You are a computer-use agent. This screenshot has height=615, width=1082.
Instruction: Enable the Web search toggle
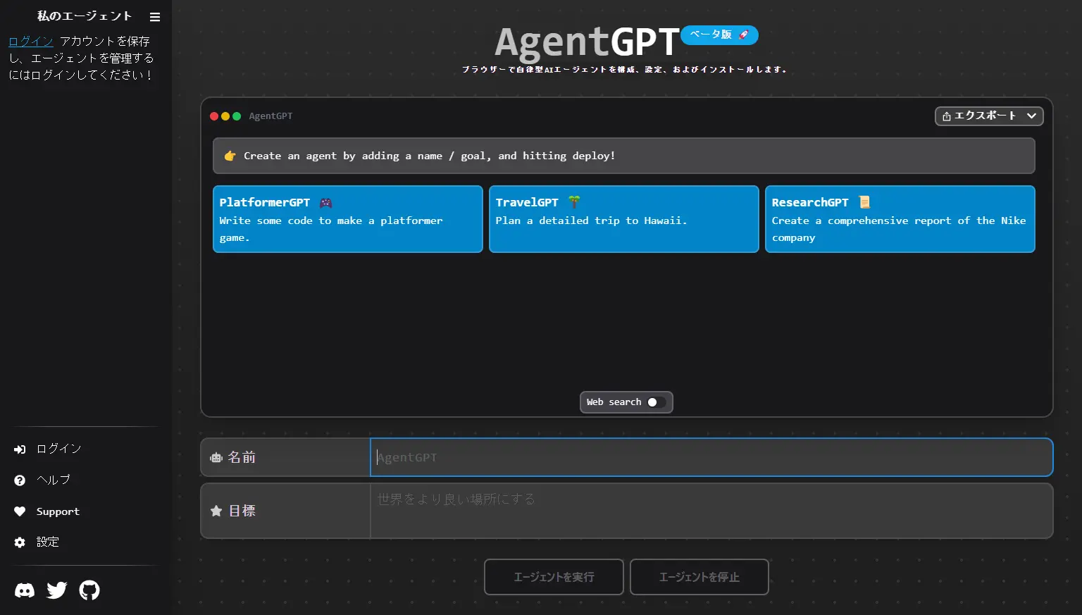click(x=652, y=402)
